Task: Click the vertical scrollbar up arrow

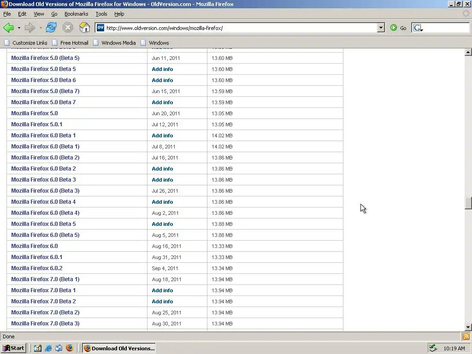Action: 468,53
